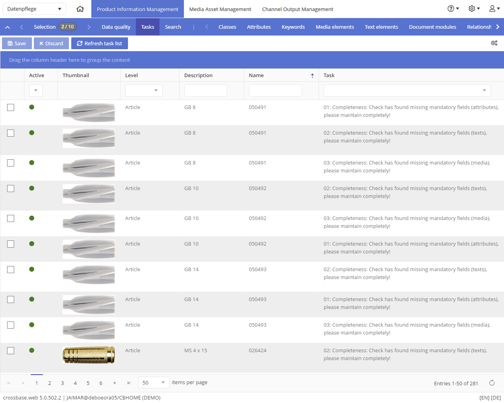
Task: Select checkbox for 050492 attributes task
Action: pos(11,244)
